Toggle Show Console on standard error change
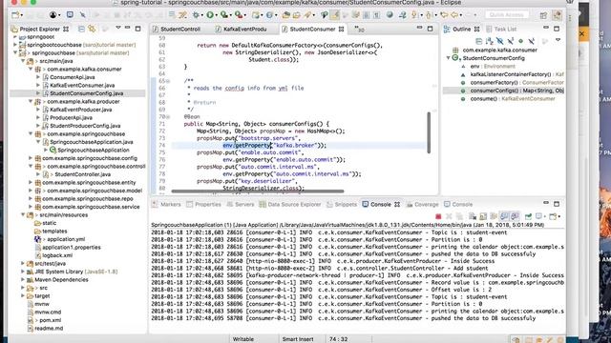 pyautogui.click(x=515, y=216)
